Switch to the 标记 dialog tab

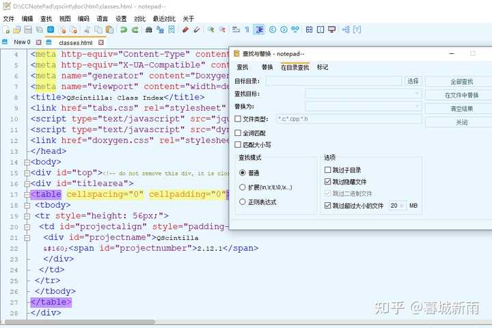[323, 67]
